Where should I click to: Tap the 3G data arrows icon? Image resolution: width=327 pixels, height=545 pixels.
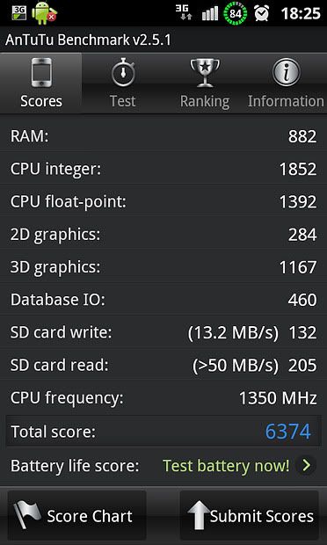click(184, 12)
